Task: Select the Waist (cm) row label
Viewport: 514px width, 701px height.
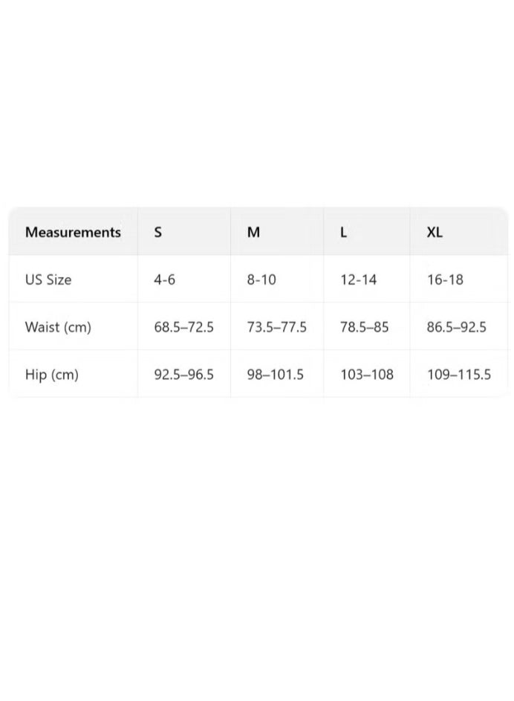Action: coord(58,327)
